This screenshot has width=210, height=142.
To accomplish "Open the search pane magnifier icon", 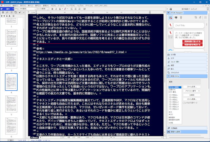I will (7, 12).
